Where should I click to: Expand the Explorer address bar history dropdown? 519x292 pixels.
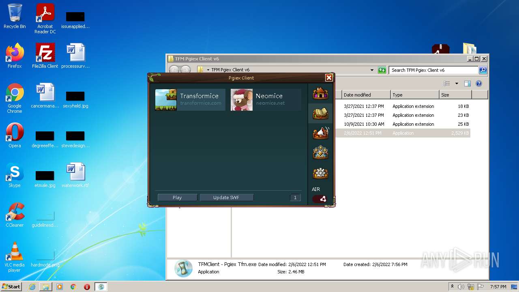coord(372,70)
